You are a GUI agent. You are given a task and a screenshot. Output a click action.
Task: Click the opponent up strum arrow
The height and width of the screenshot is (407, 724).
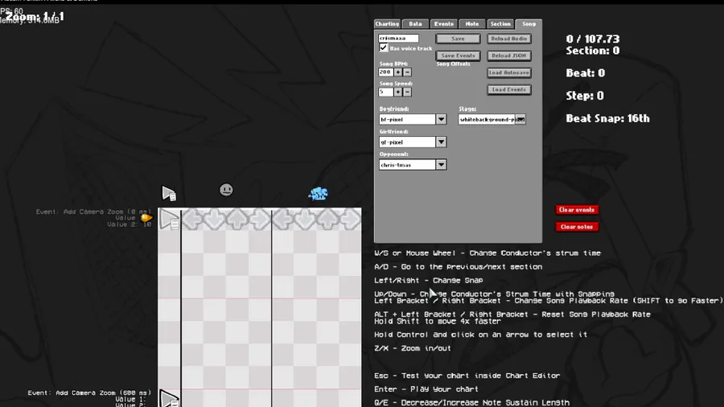tap(237, 220)
